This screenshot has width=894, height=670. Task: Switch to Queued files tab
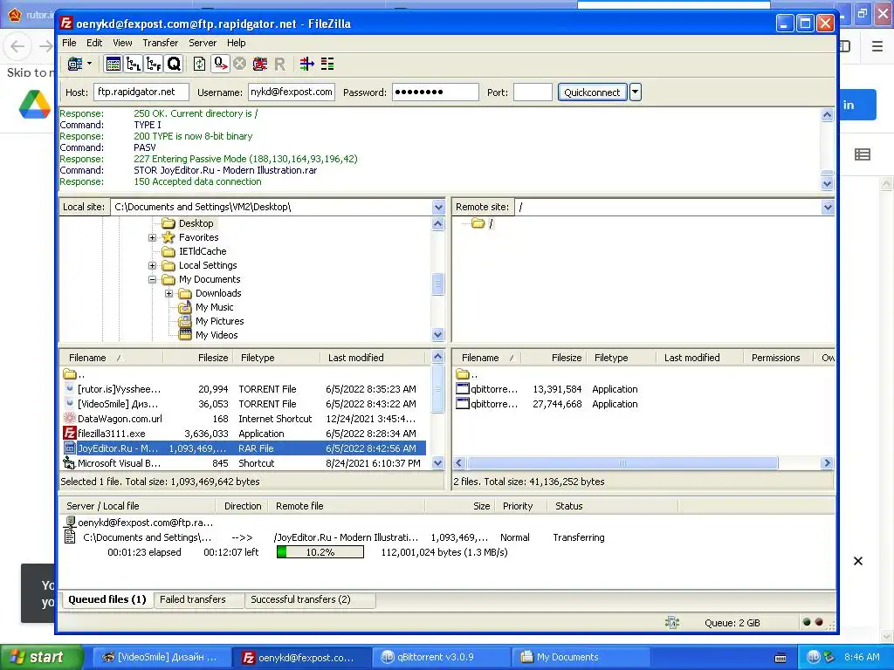coord(107,599)
